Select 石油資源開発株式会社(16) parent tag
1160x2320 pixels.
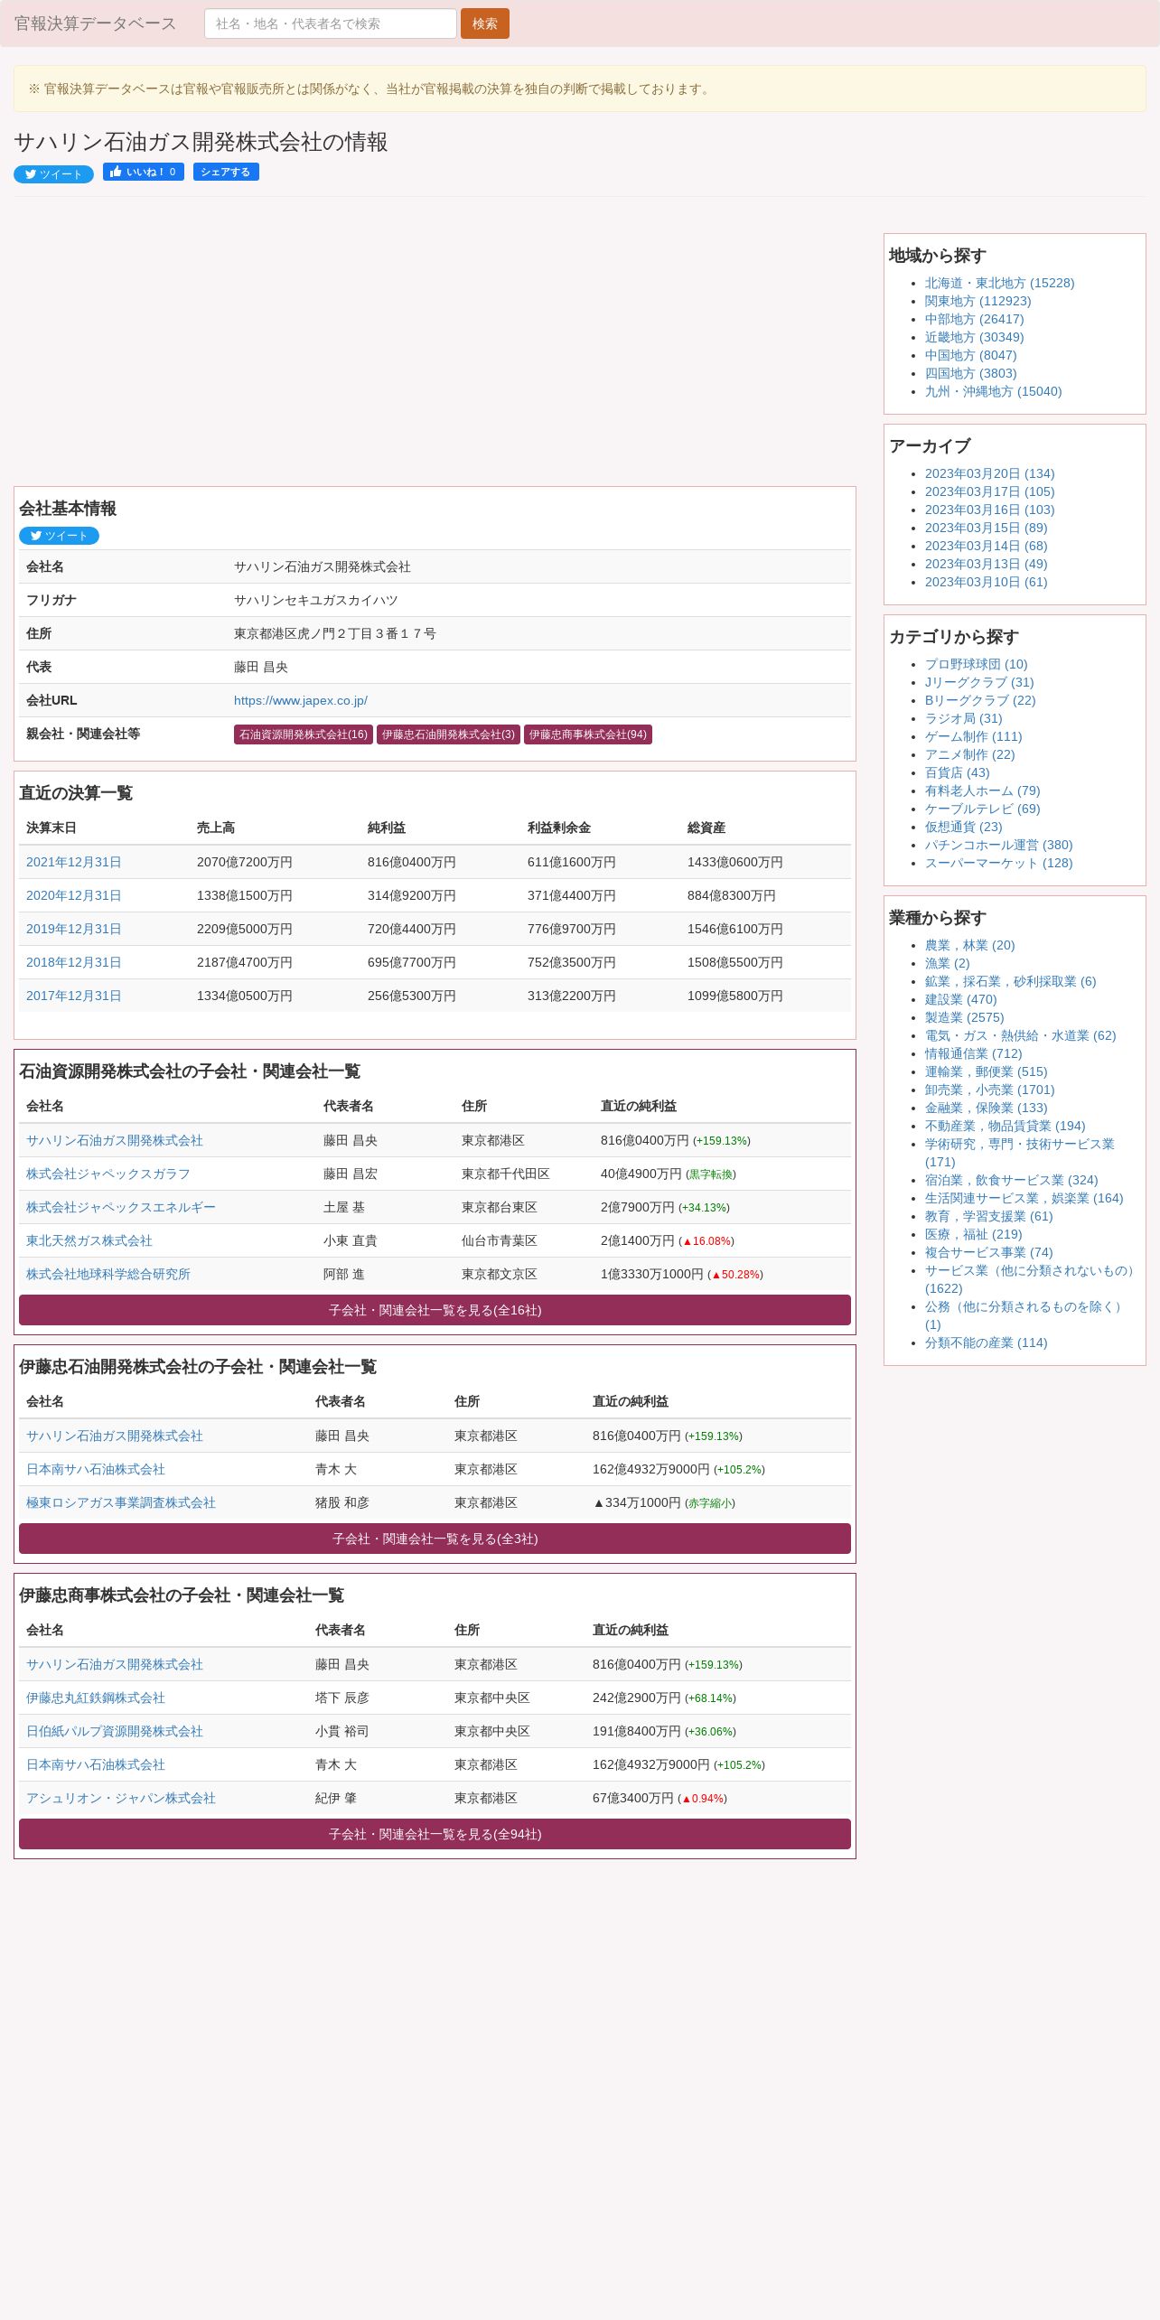pos(304,734)
